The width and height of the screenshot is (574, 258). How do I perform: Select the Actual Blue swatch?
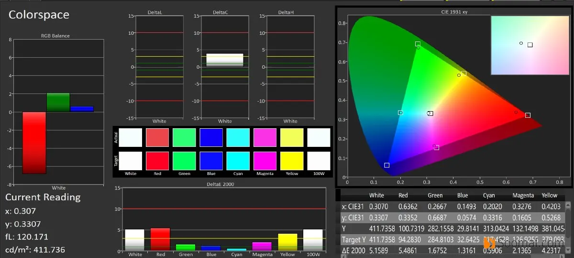click(211, 137)
